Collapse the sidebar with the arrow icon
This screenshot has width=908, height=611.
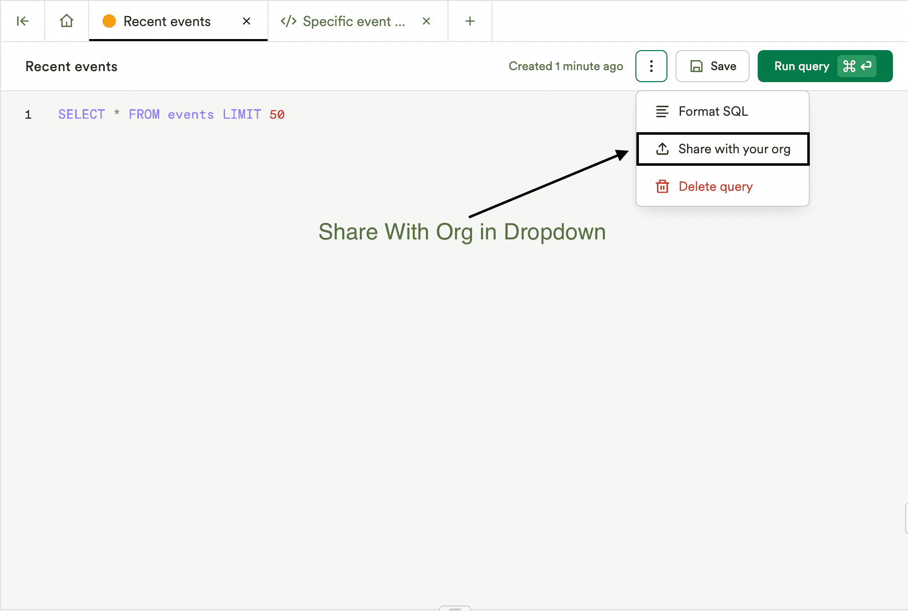[23, 21]
